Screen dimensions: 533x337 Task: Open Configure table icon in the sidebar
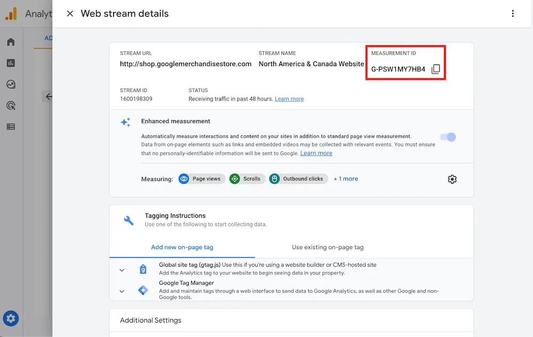(11, 127)
